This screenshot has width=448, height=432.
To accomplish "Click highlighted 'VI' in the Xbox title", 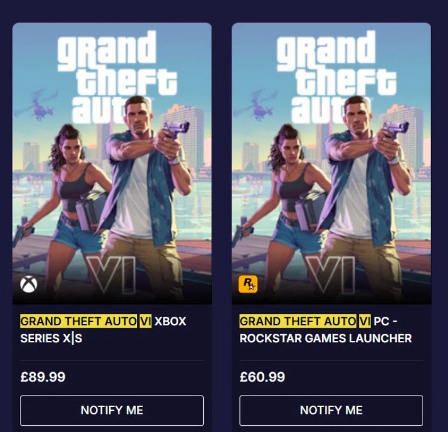I will point(145,321).
